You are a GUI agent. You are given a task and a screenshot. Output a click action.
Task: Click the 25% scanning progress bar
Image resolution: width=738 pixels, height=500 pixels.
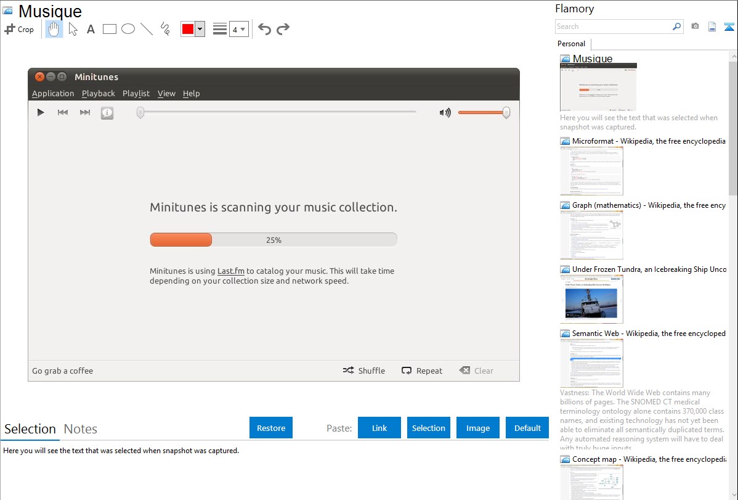(274, 240)
